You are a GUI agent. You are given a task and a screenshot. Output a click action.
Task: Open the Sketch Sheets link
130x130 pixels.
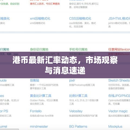click(119, 80)
